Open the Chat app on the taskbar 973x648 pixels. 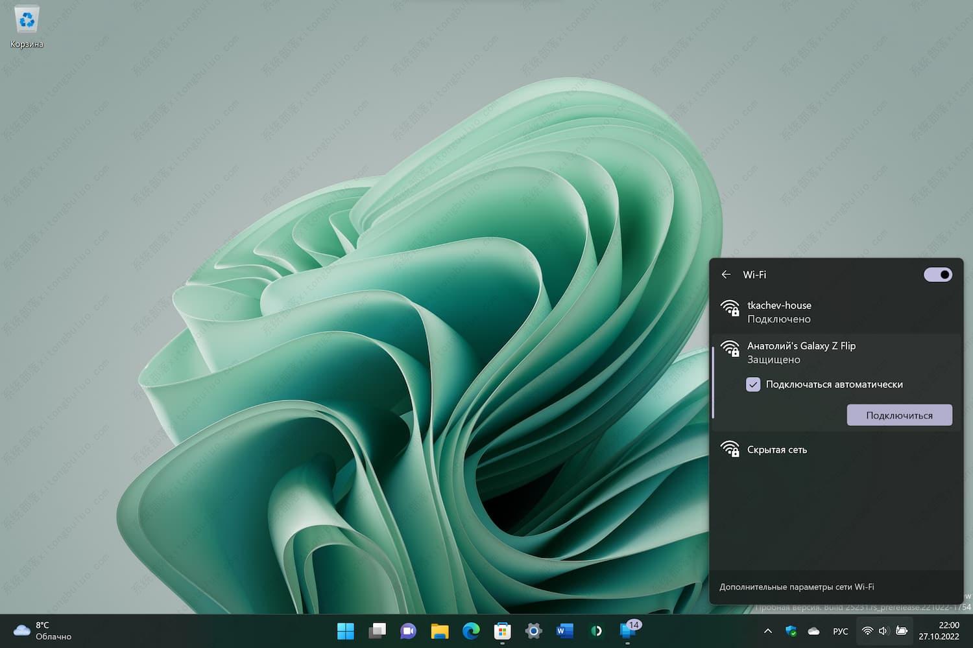[407, 631]
